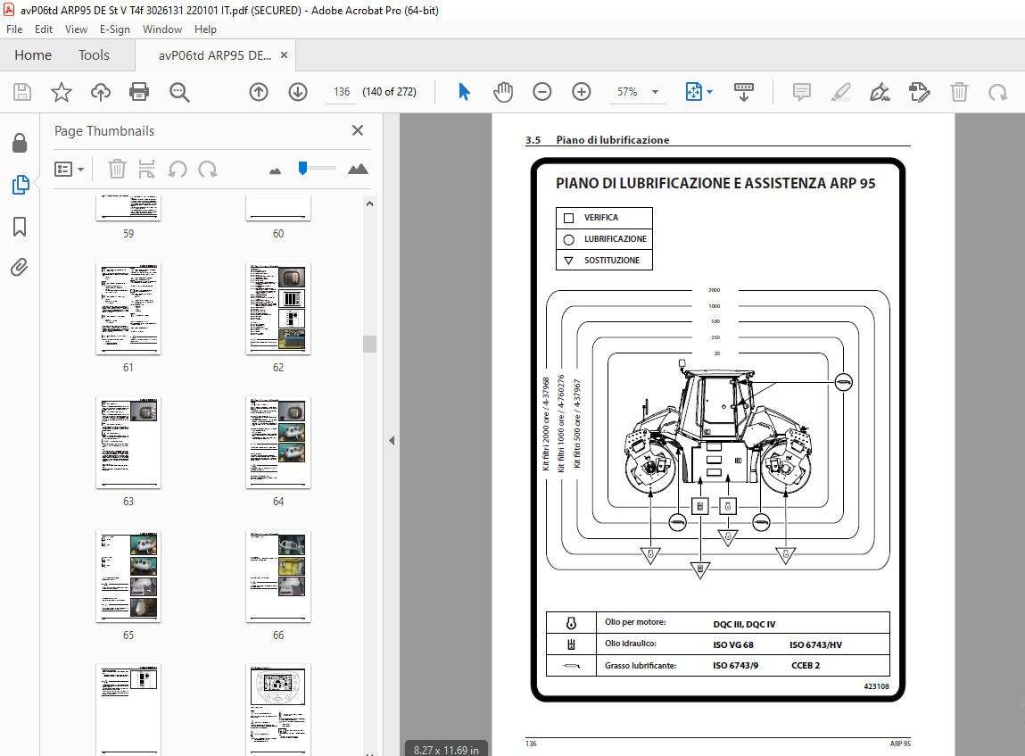The image size is (1025, 756).
Task: Click the 'Piano di lubrificazione' section heading
Action: tap(613, 140)
